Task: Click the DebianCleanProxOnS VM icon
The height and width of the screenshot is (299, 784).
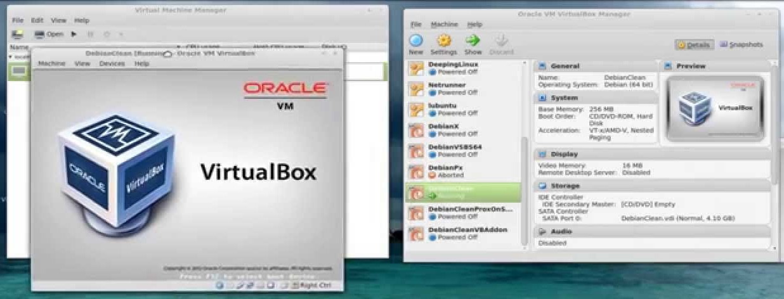Action: (416, 213)
